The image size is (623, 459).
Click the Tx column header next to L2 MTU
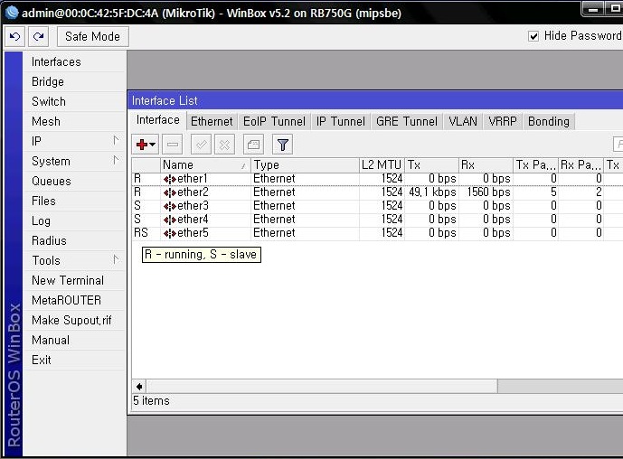431,164
